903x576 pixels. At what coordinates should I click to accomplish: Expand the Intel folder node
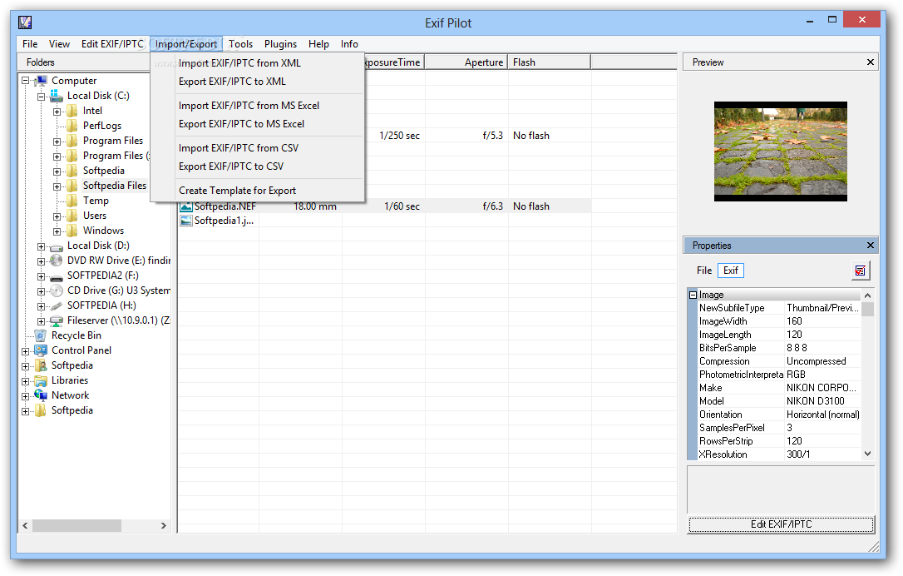[x=57, y=112]
